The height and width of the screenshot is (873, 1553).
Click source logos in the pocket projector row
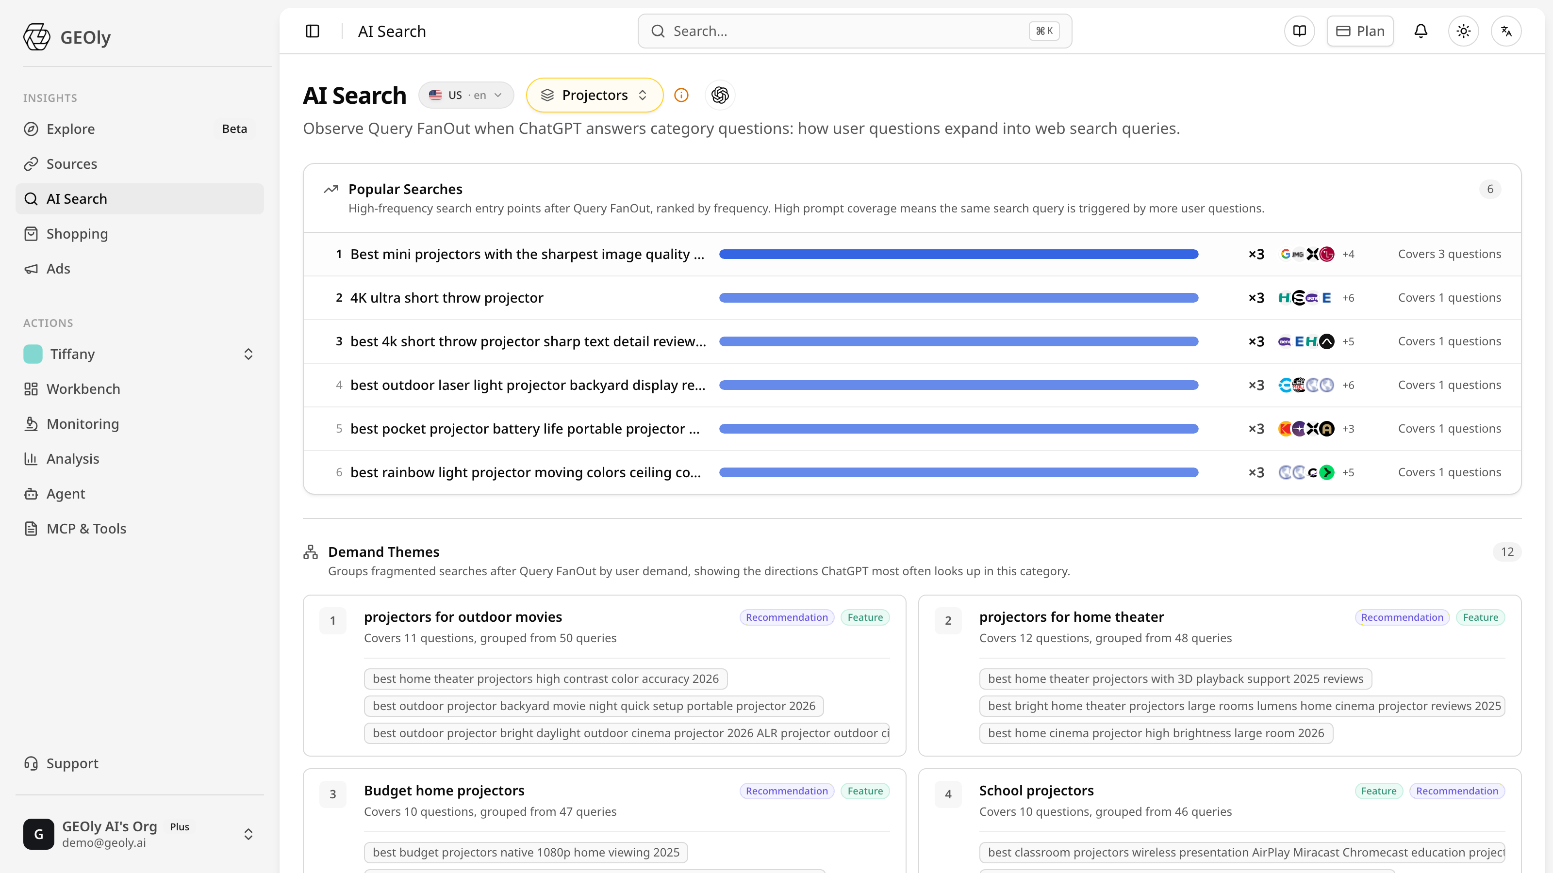[x=1306, y=428]
